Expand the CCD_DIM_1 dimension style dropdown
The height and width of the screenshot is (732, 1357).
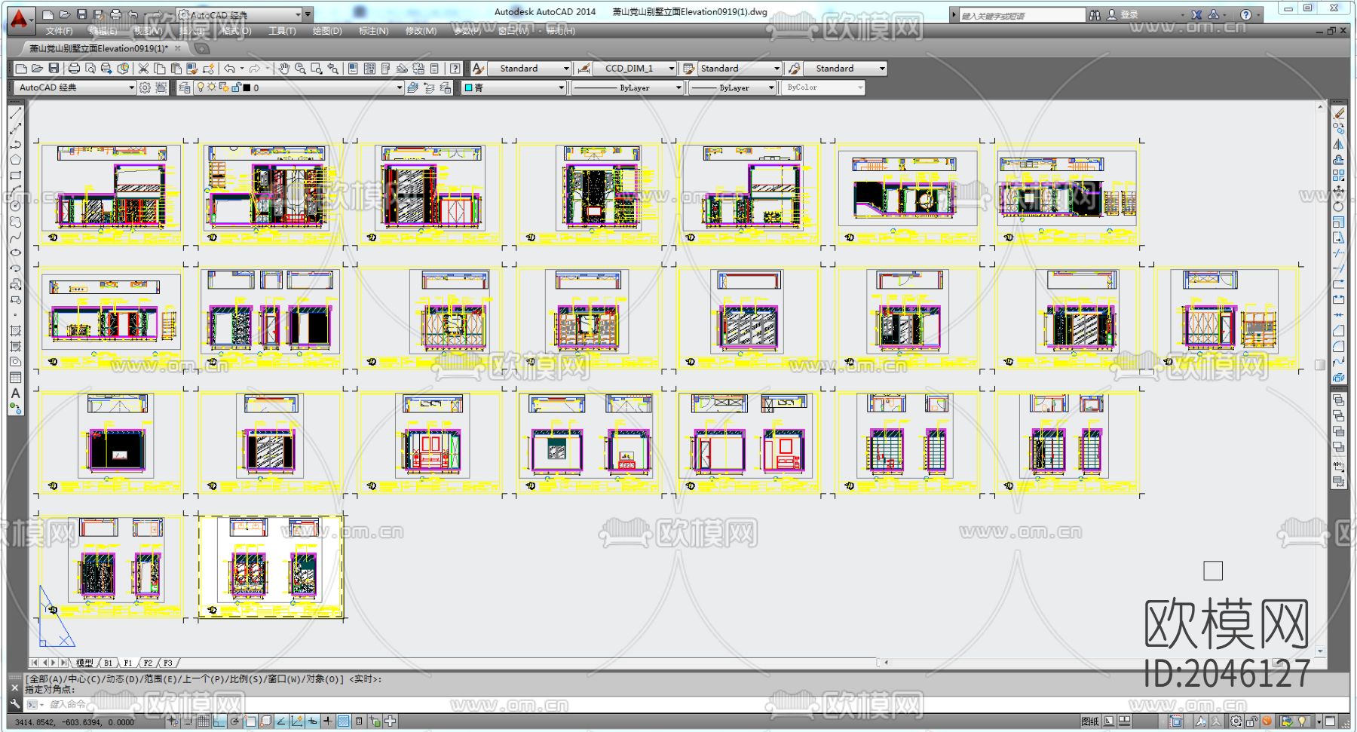tap(635, 69)
